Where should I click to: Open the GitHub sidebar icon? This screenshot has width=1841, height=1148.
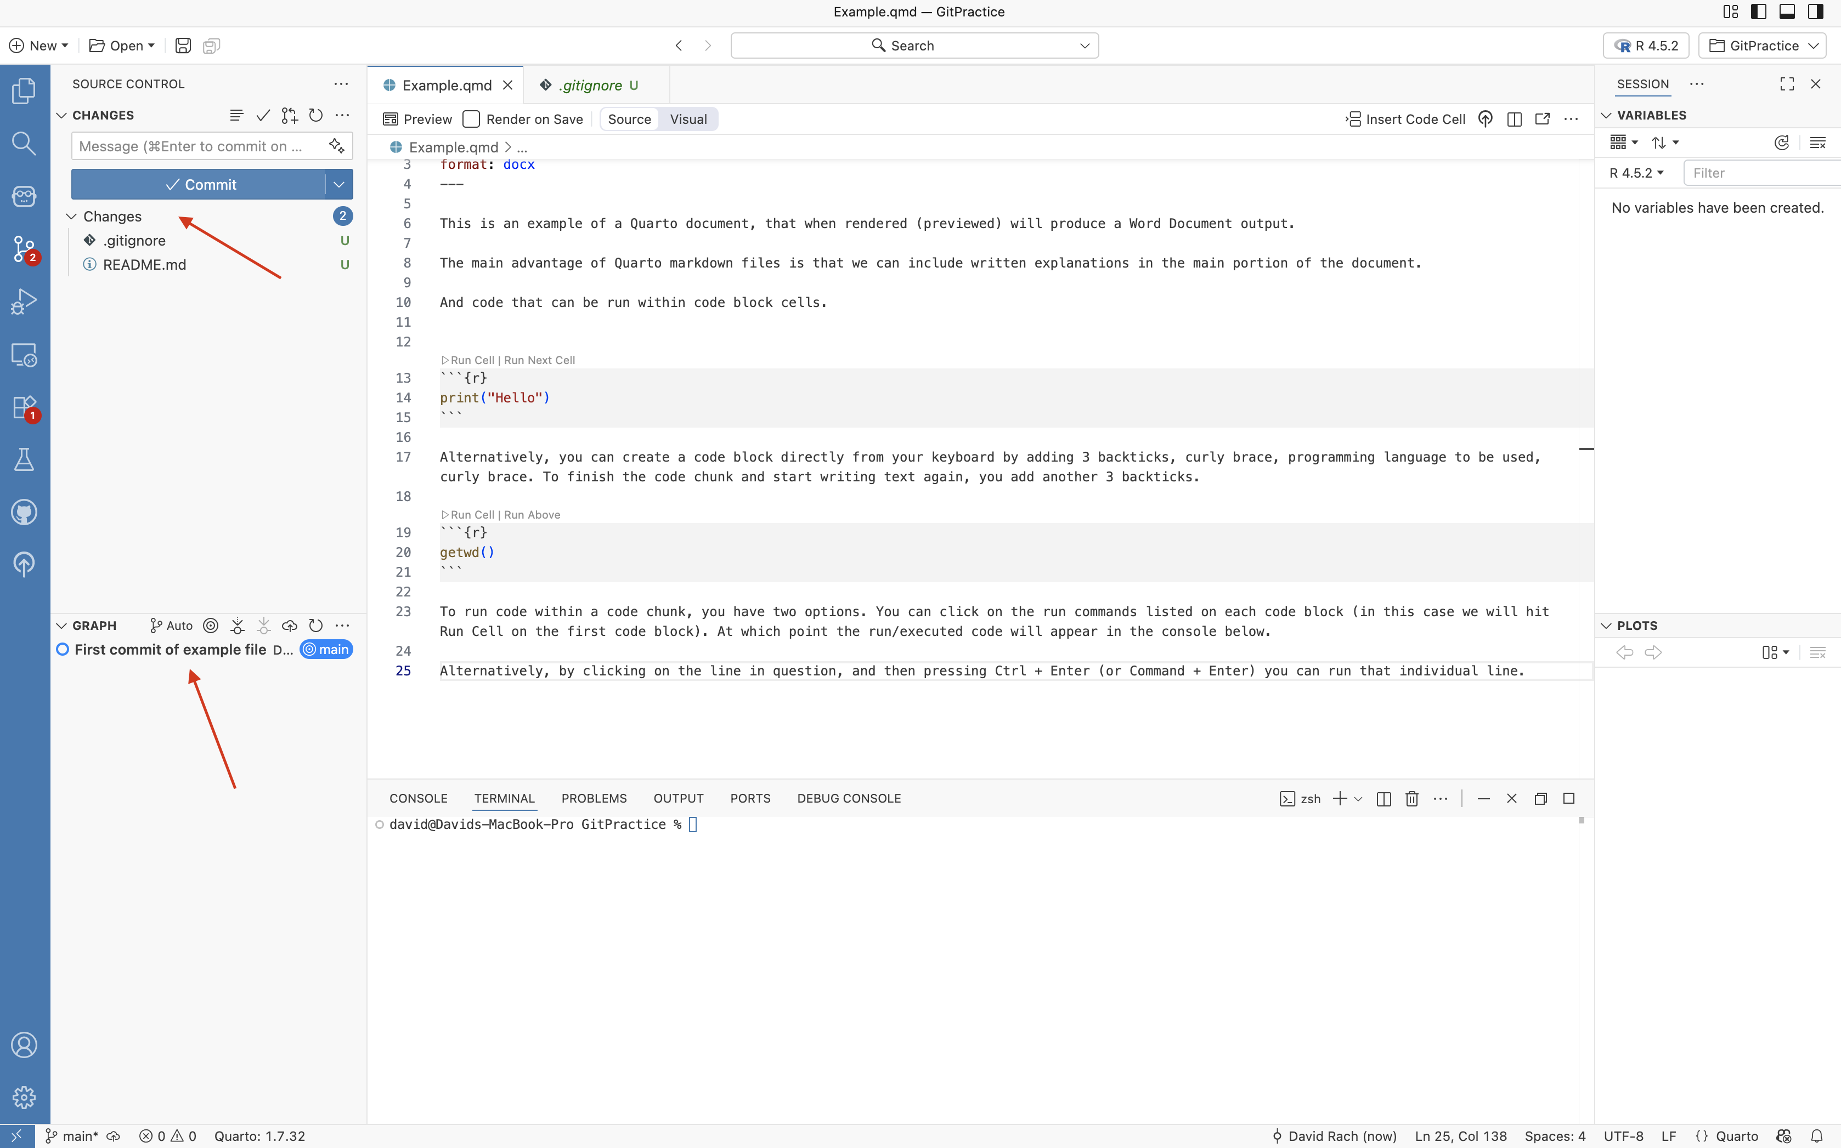24,513
